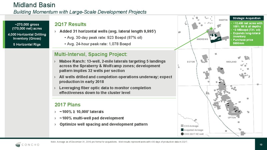Click '~100% multi-well pad development' bullet
The image size is (267, 150).
(91, 118)
